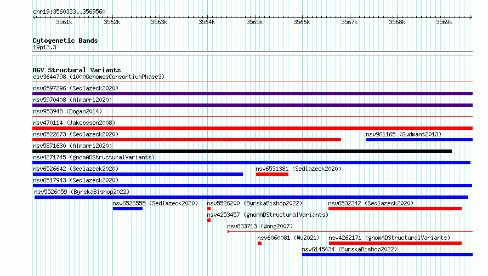488x276 pixels.
Task: Click the 3569k ruler tick
Action: pyautogui.click(x=445, y=22)
